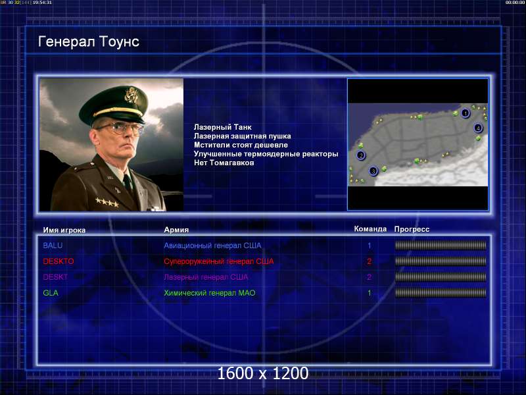
Task: Click team number in GLA row
Action: [x=370, y=292]
